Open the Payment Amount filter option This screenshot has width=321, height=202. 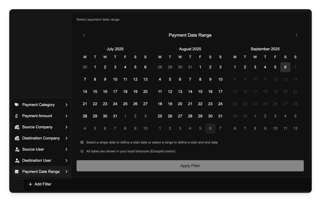[37, 116]
